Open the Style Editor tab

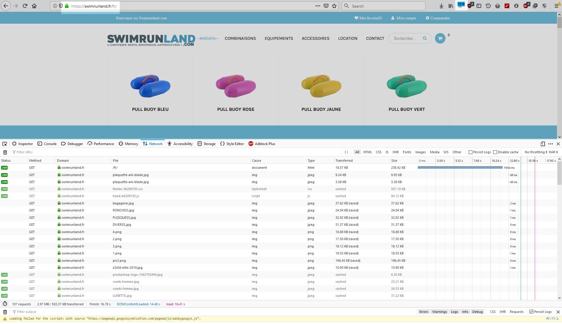[x=232, y=144]
